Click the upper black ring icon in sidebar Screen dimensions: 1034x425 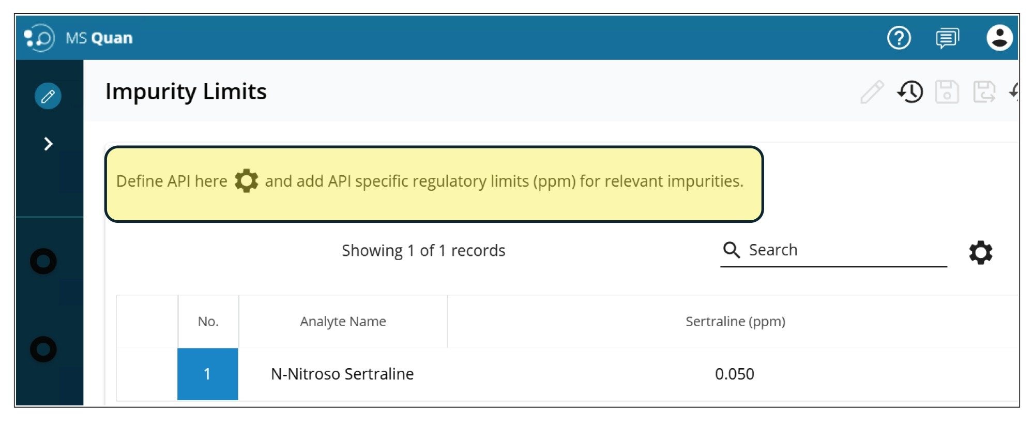coord(43,262)
